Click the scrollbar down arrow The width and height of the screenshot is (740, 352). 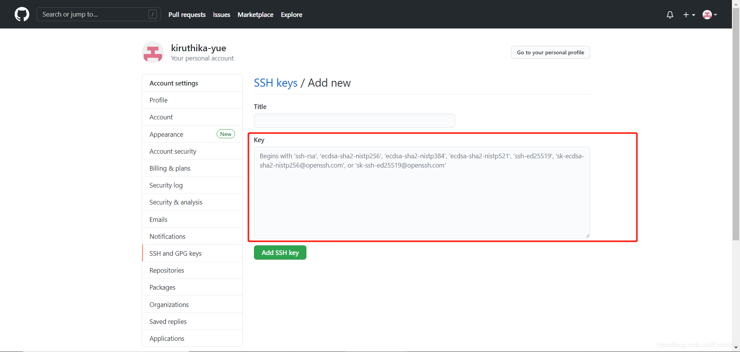tap(736, 348)
